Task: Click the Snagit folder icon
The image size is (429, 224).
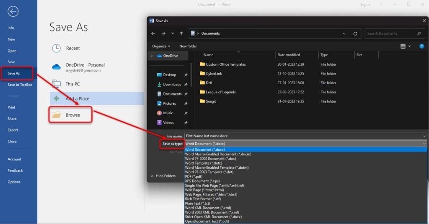Action: [x=202, y=101]
